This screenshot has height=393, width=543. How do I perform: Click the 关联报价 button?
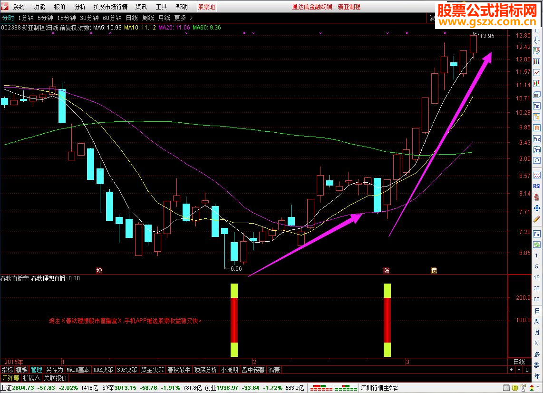pos(56,378)
